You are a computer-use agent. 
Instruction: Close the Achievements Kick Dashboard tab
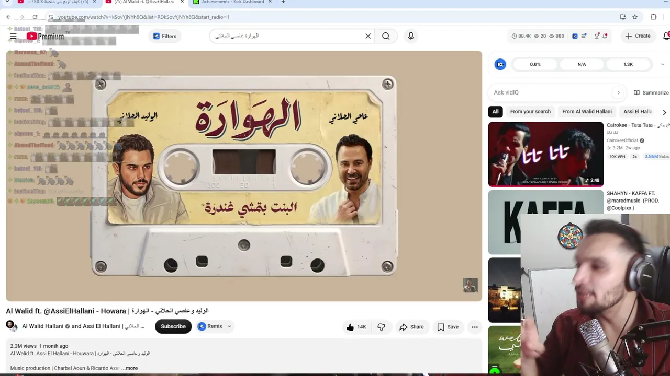270,2
